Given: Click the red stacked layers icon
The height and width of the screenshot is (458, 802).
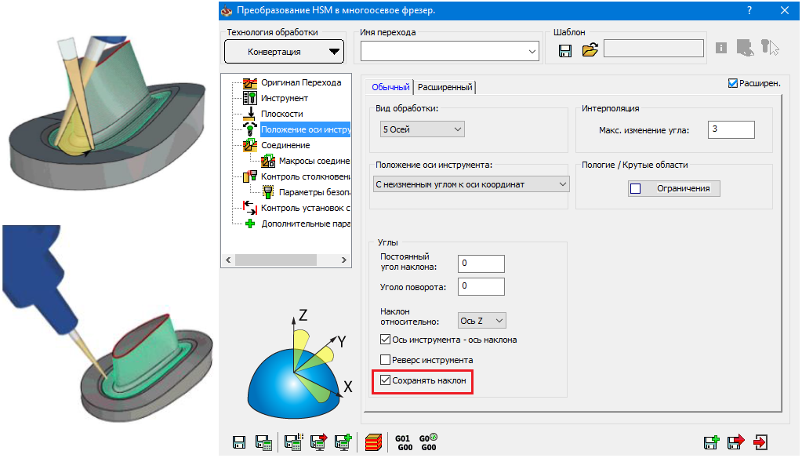Looking at the screenshot, I should pos(373,442).
